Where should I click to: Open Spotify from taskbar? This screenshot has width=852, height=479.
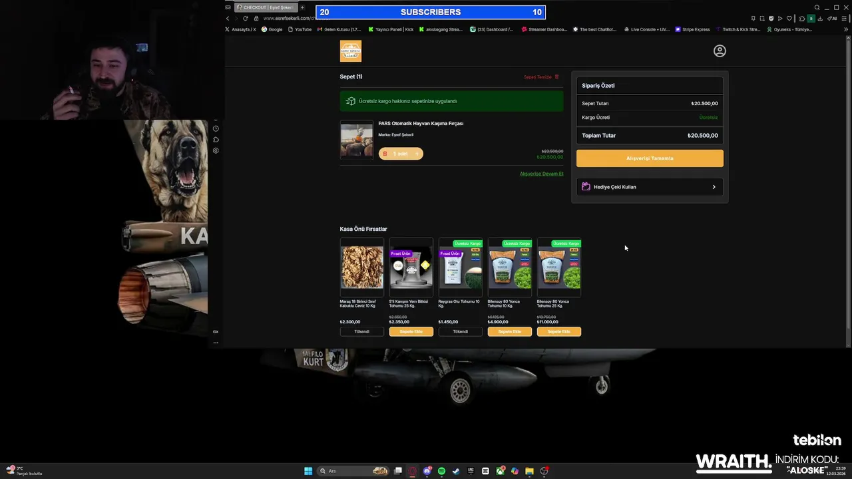[x=441, y=471]
